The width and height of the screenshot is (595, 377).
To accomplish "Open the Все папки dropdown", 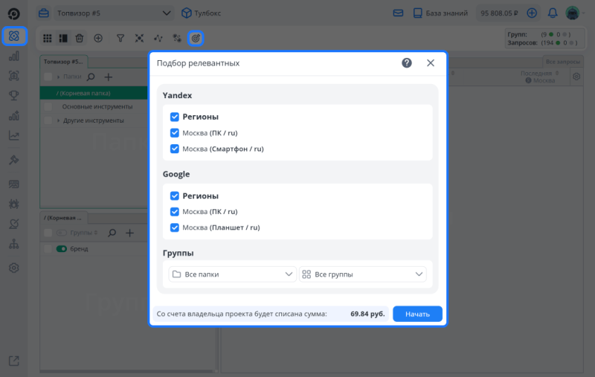I will coord(232,274).
